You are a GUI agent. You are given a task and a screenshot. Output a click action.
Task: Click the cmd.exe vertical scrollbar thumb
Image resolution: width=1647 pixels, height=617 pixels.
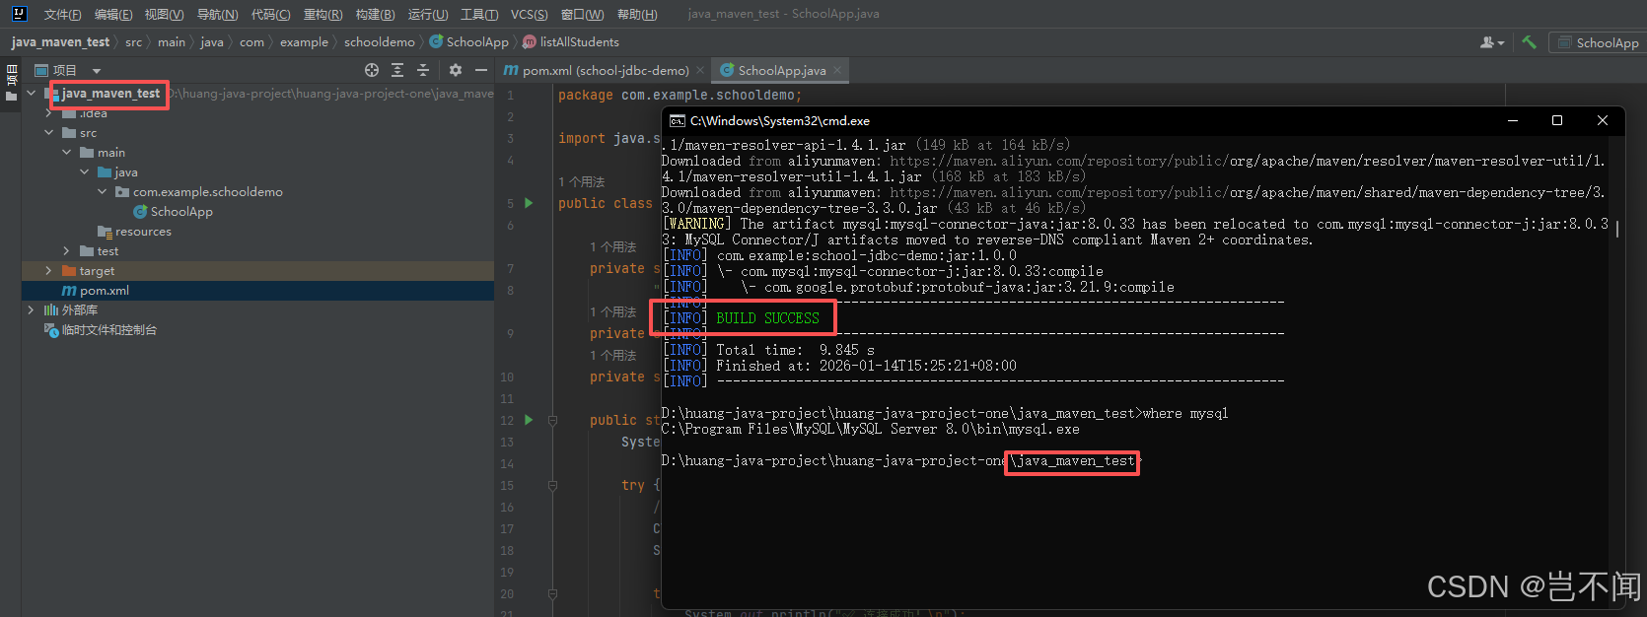(1617, 228)
